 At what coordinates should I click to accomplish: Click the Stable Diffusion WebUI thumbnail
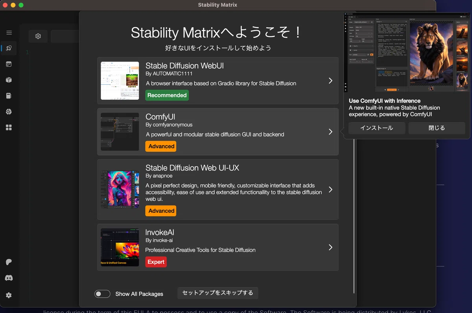tap(120, 80)
